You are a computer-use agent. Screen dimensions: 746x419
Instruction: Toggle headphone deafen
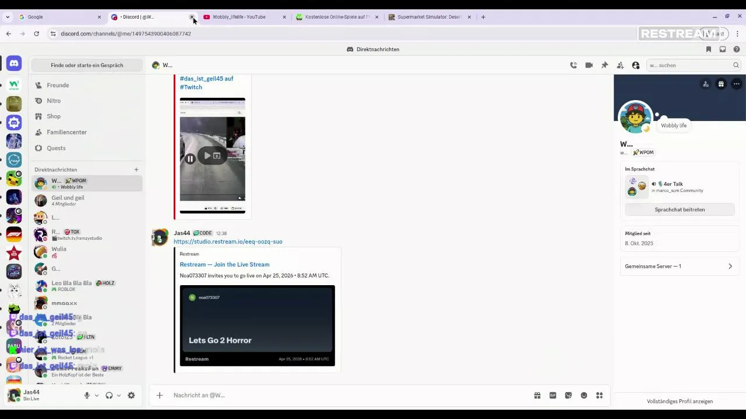pyautogui.click(x=109, y=395)
